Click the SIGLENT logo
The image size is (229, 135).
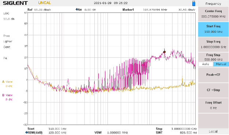[15, 3]
